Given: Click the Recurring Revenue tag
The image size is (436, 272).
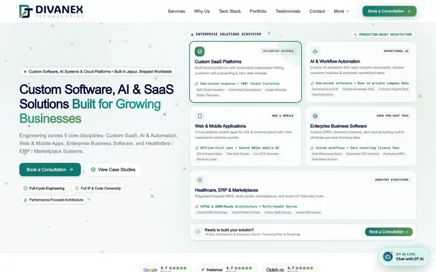Looking at the screenshot, I should [279, 51].
